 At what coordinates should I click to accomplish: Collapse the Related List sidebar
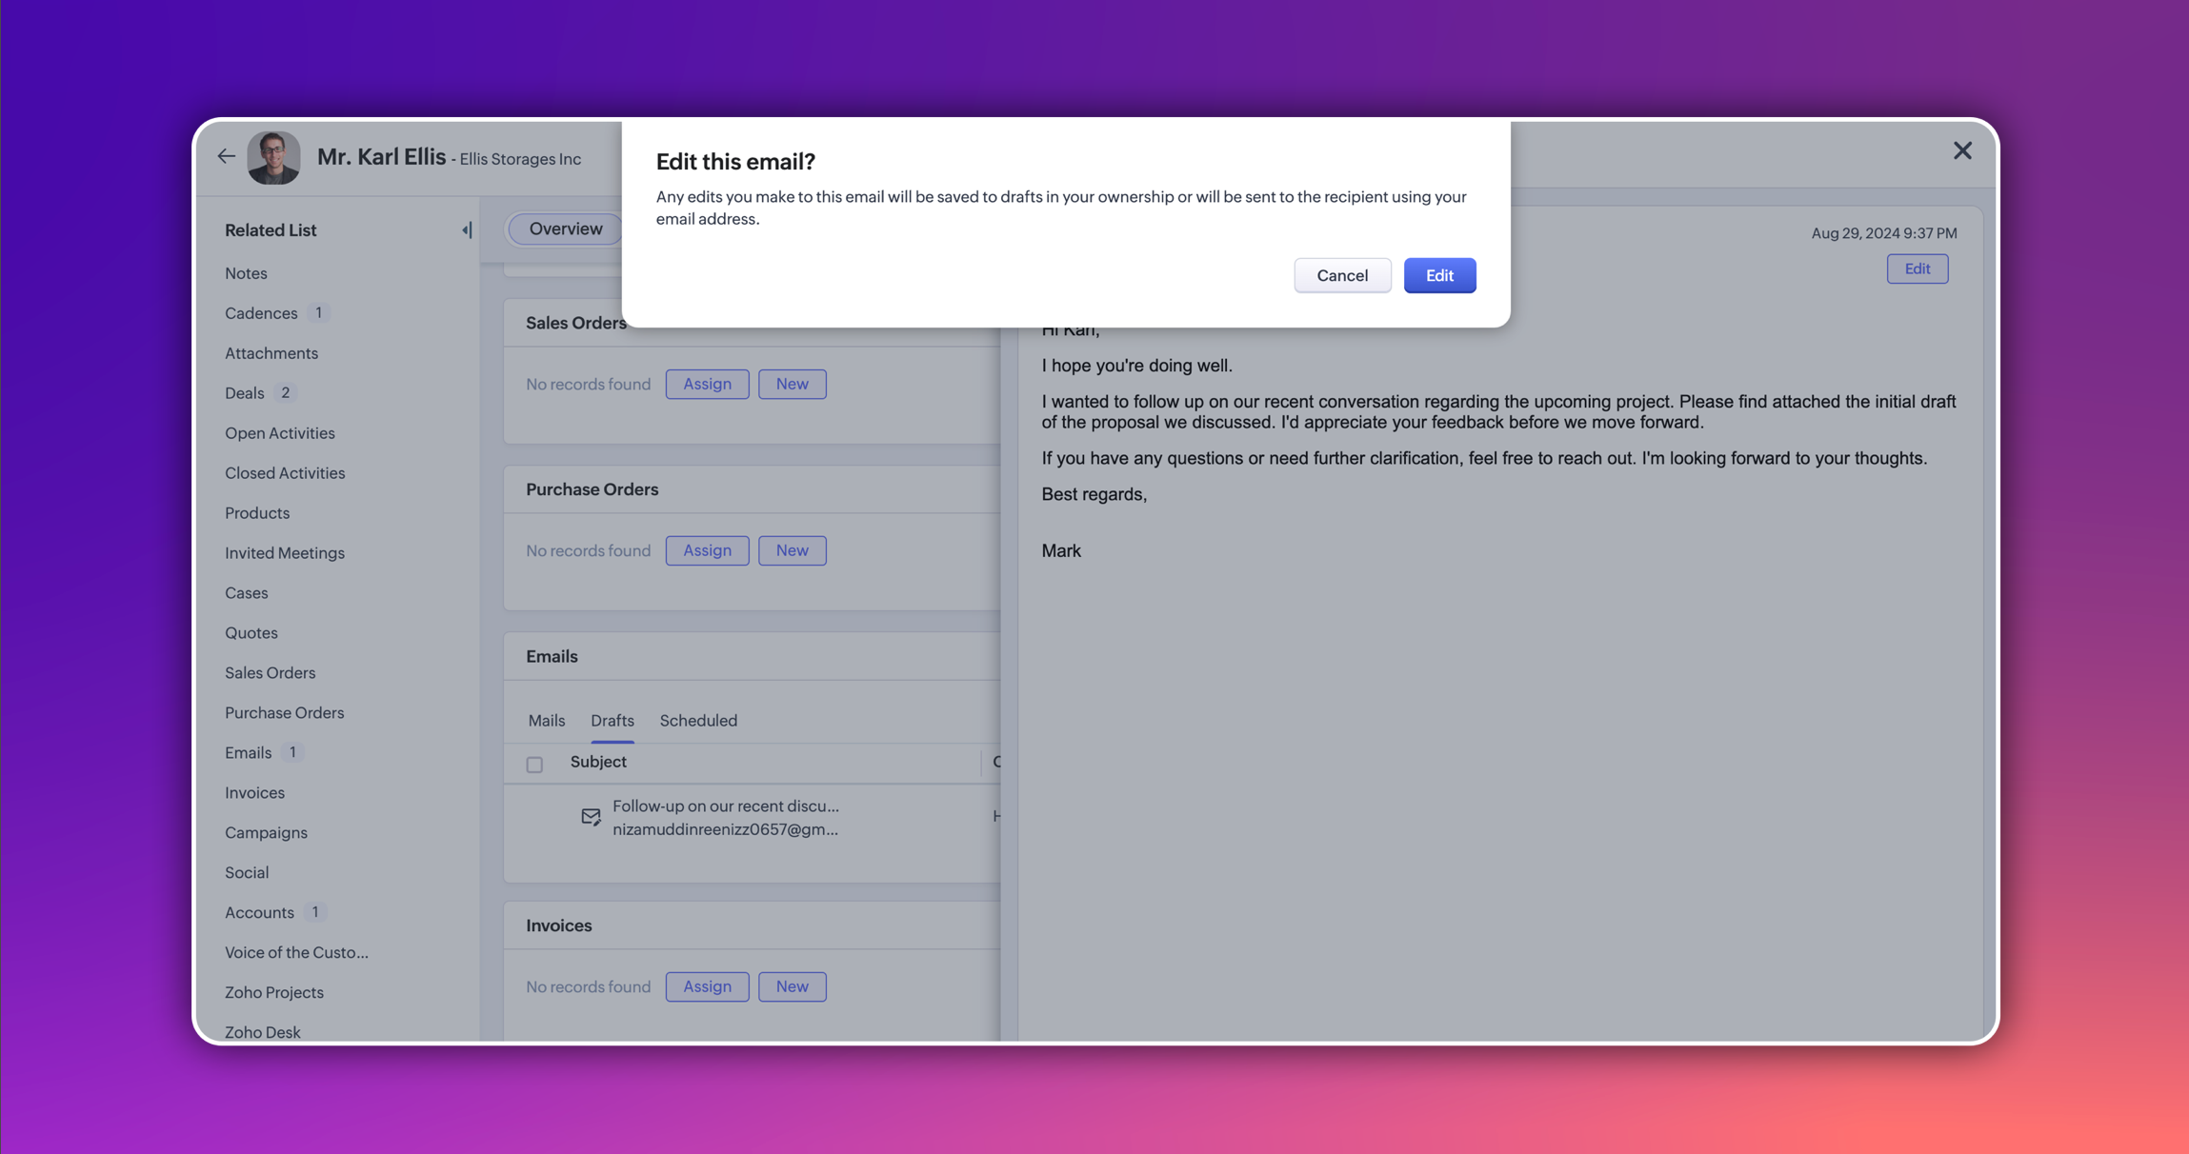pyautogui.click(x=467, y=229)
